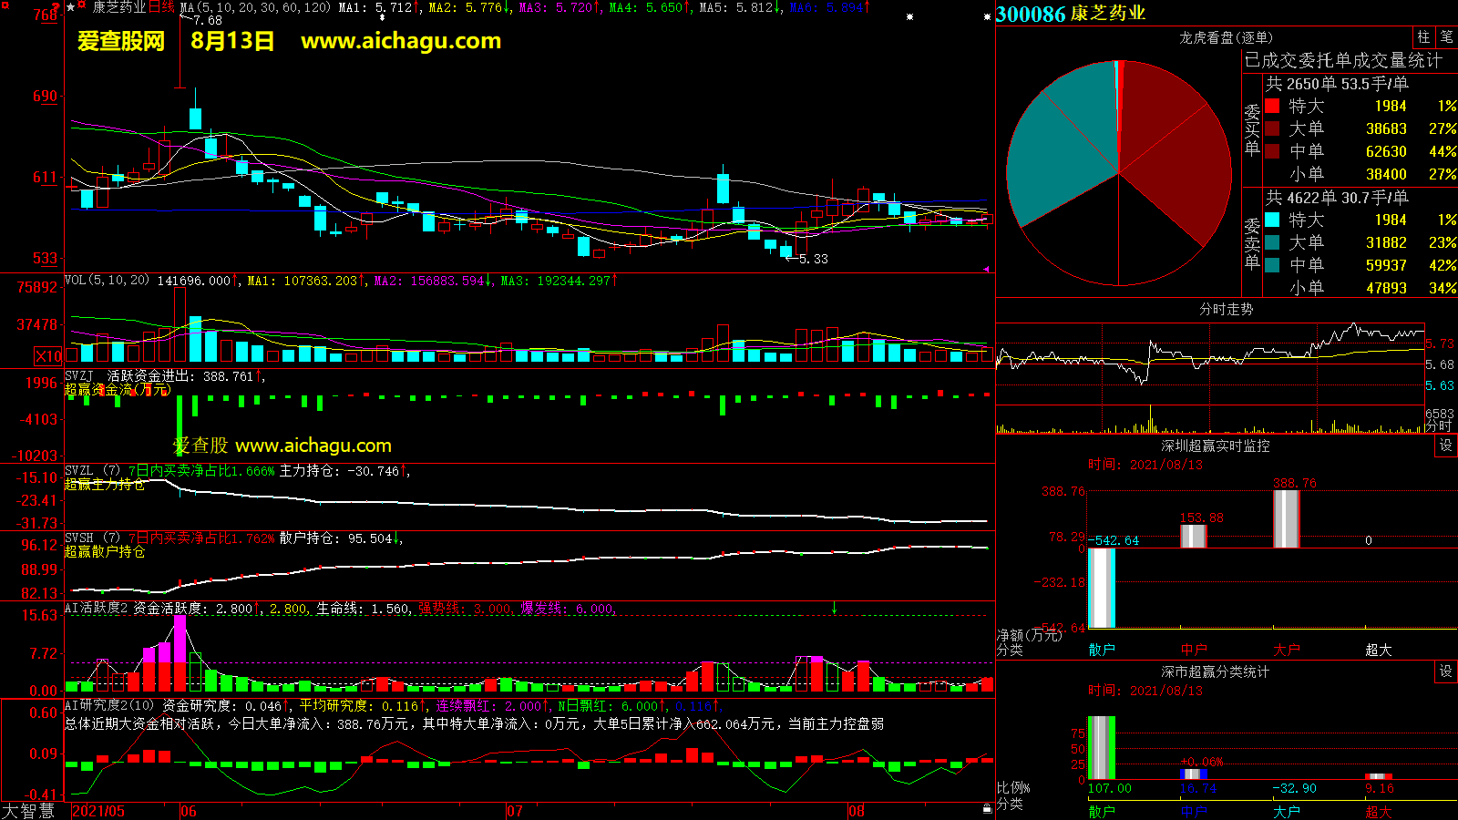Open 设 settings for 深圳超赢实时监控

coord(1445,446)
